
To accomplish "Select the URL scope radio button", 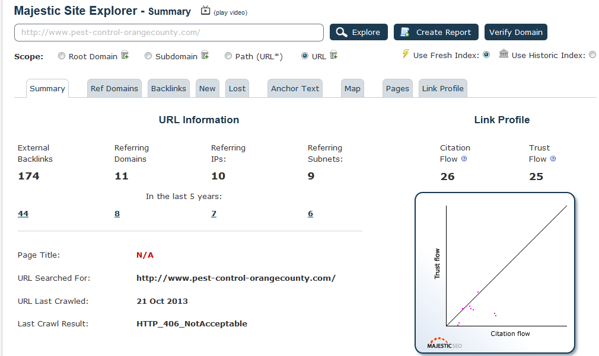I will (x=304, y=56).
